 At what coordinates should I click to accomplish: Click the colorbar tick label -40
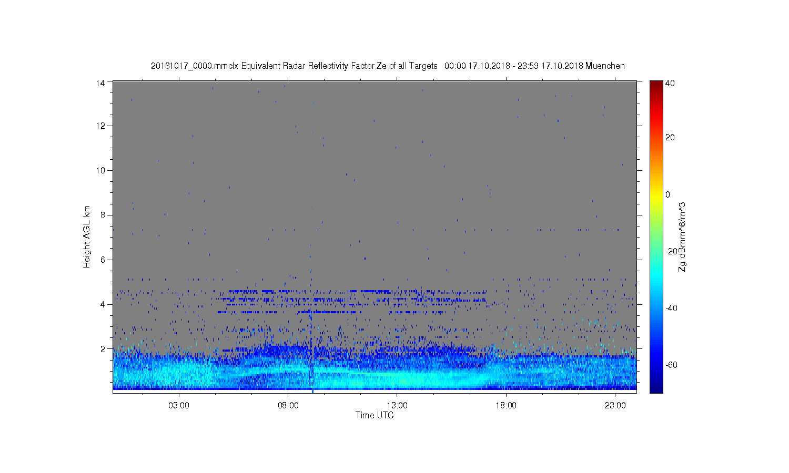(x=672, y=308)
